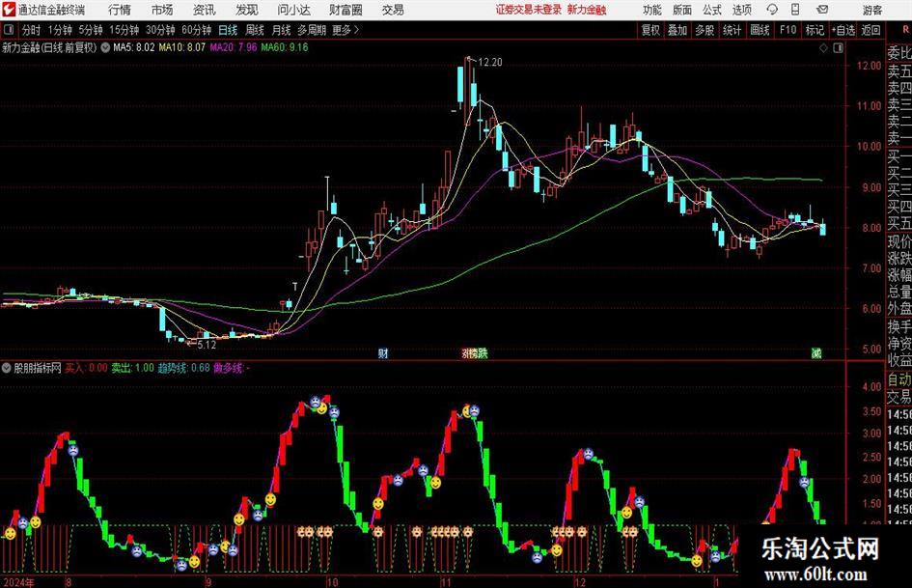
Task: Open the F10 company info
Action: coord(788,30)
